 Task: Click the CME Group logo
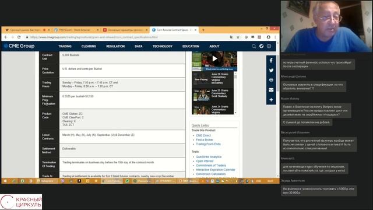click(x=19, y=46)
